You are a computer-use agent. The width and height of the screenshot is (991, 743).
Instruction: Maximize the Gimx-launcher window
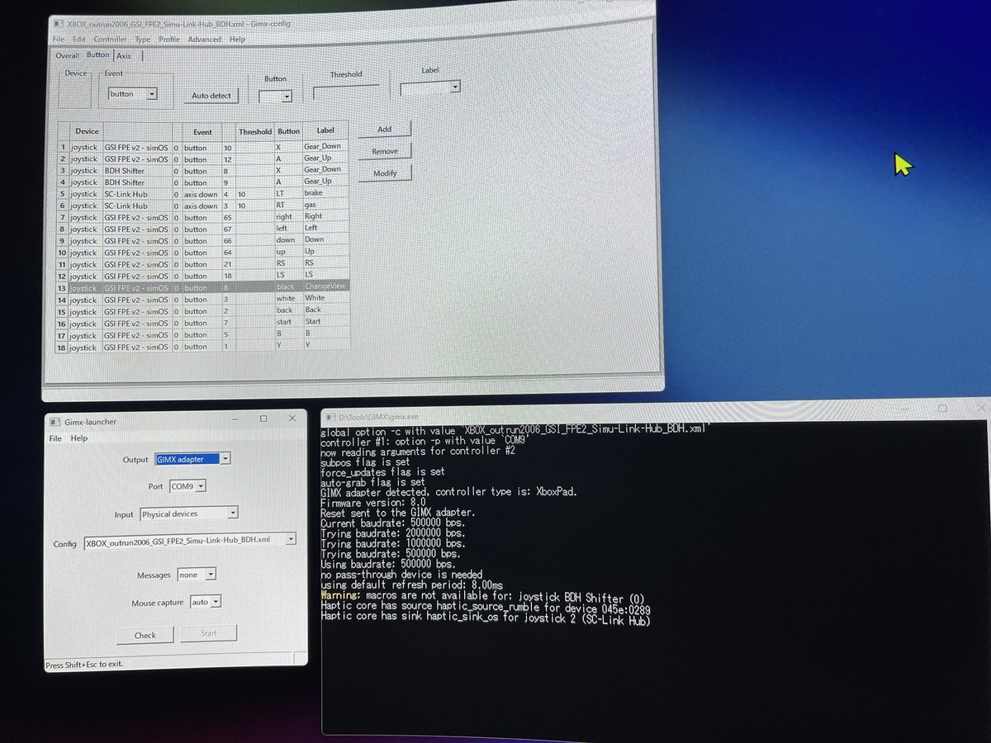[x=263, y=419]
